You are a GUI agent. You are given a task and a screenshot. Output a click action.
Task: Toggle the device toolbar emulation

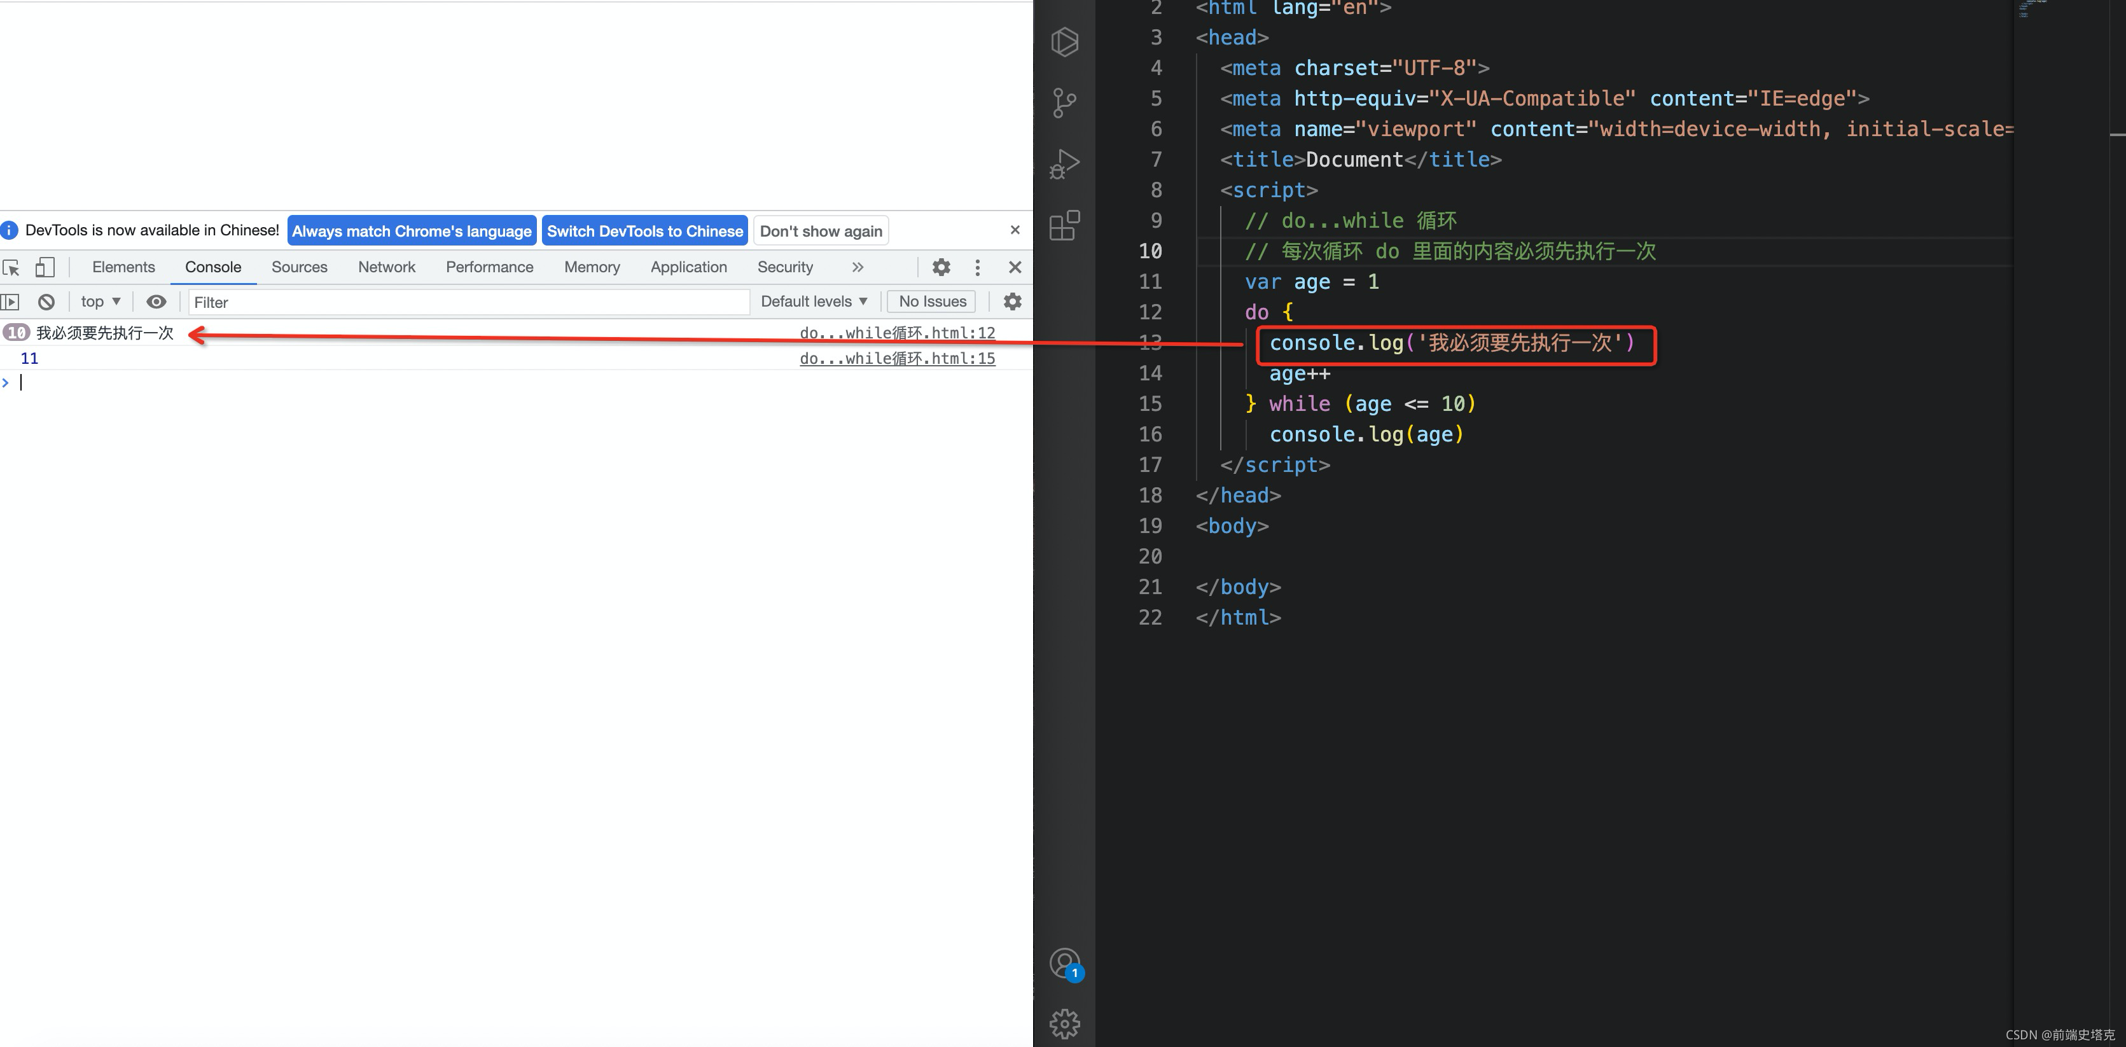pos(45,267)
